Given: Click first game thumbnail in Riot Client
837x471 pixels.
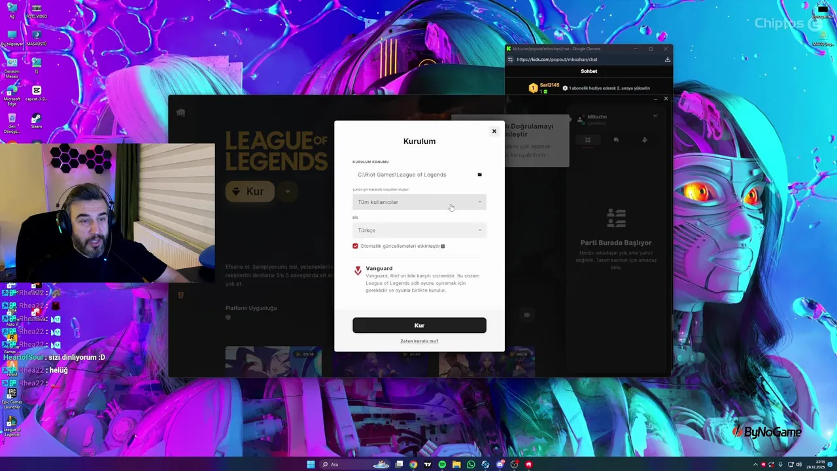Looking at the screenshot, I should [x=273, y=362].
